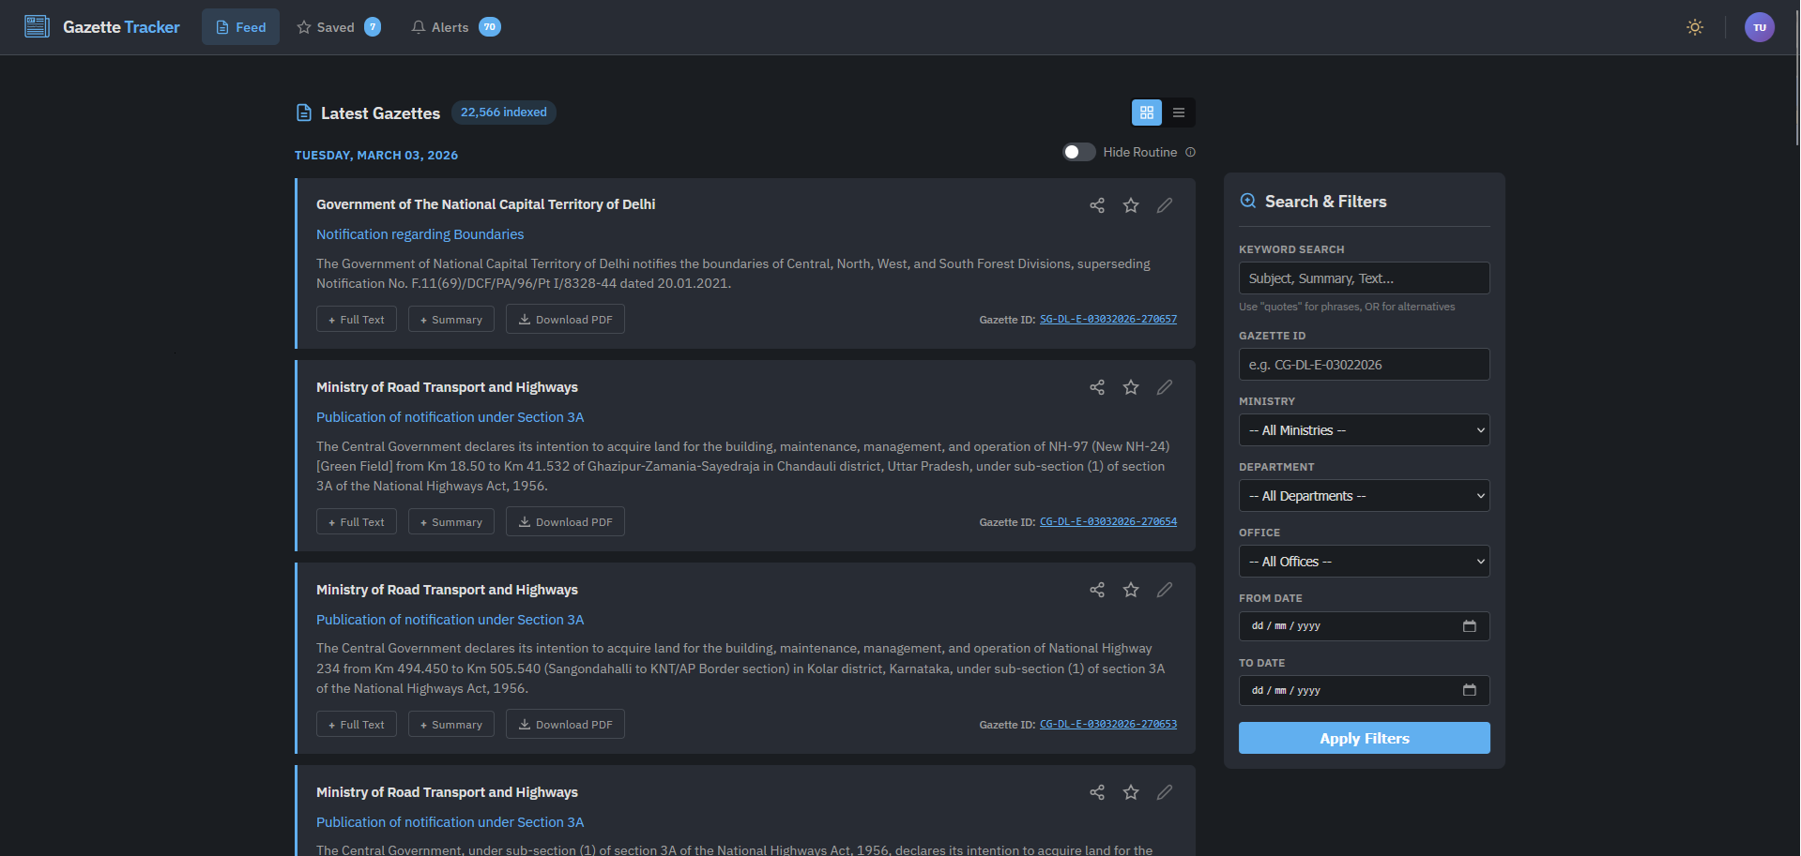The image size is (1801, 856).
Task: Expand Summary of NH-97 Chandauli card
Action: [x=451, y=522]
